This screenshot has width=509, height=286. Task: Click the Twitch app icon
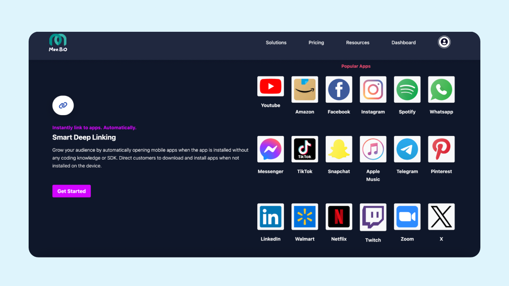point(373,217)
